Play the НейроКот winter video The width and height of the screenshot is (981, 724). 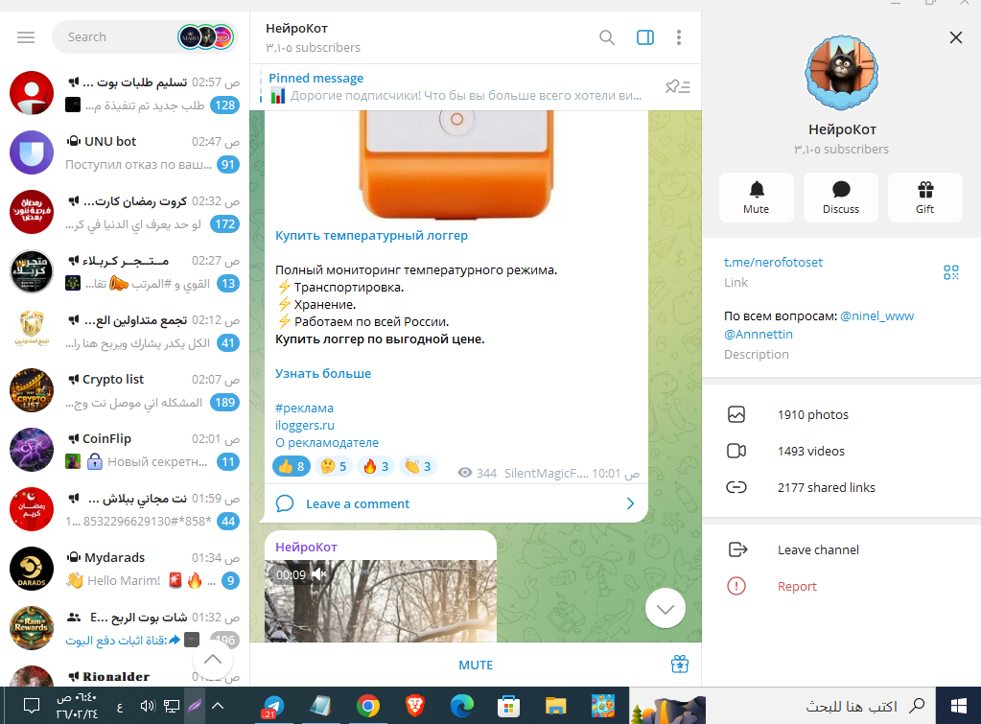click(x=381, y=601)
